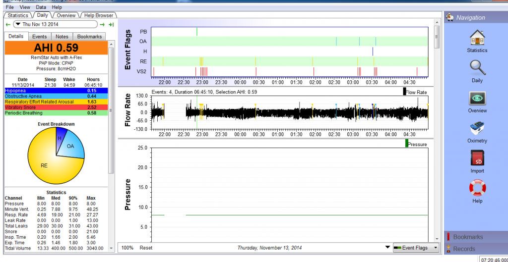Click the Periodic Breathing row
This screenshot has height=262, width=508.
click(56, 113)
